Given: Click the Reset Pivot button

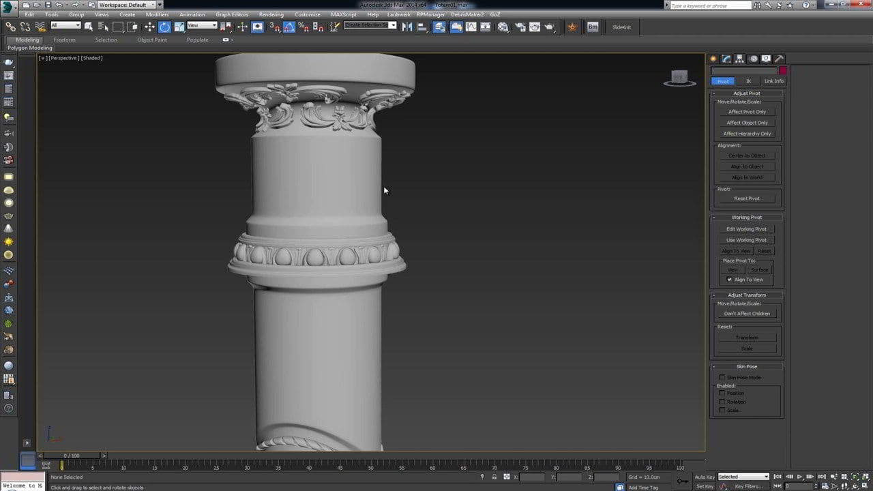Looking at the screenshot, I should pos(747,198).
